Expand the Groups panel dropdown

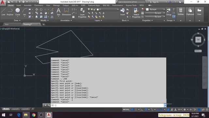pos(170,20)
